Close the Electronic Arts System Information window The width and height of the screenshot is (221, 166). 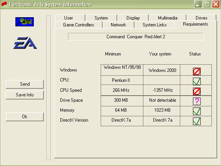point(216,4)
